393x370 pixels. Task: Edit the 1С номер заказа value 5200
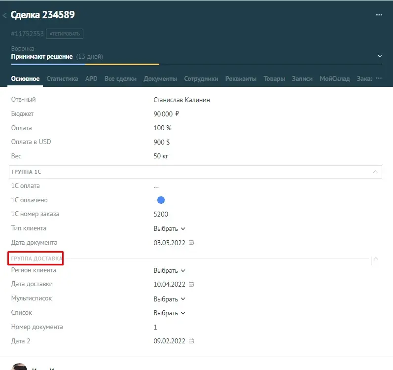pyautogui.click(x=161, y=214)
